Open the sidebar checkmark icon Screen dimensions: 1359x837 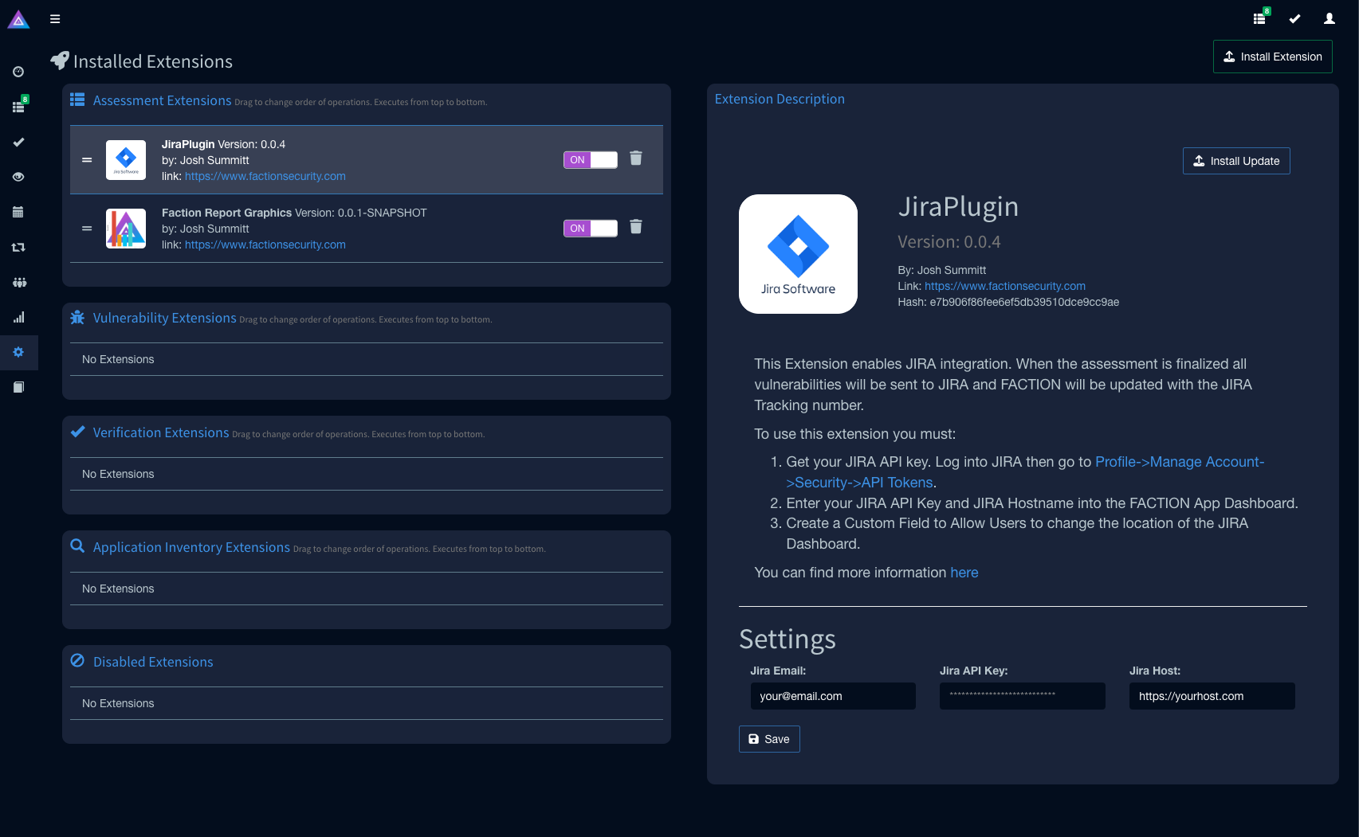pyautogui.click(x=18, y=142)
